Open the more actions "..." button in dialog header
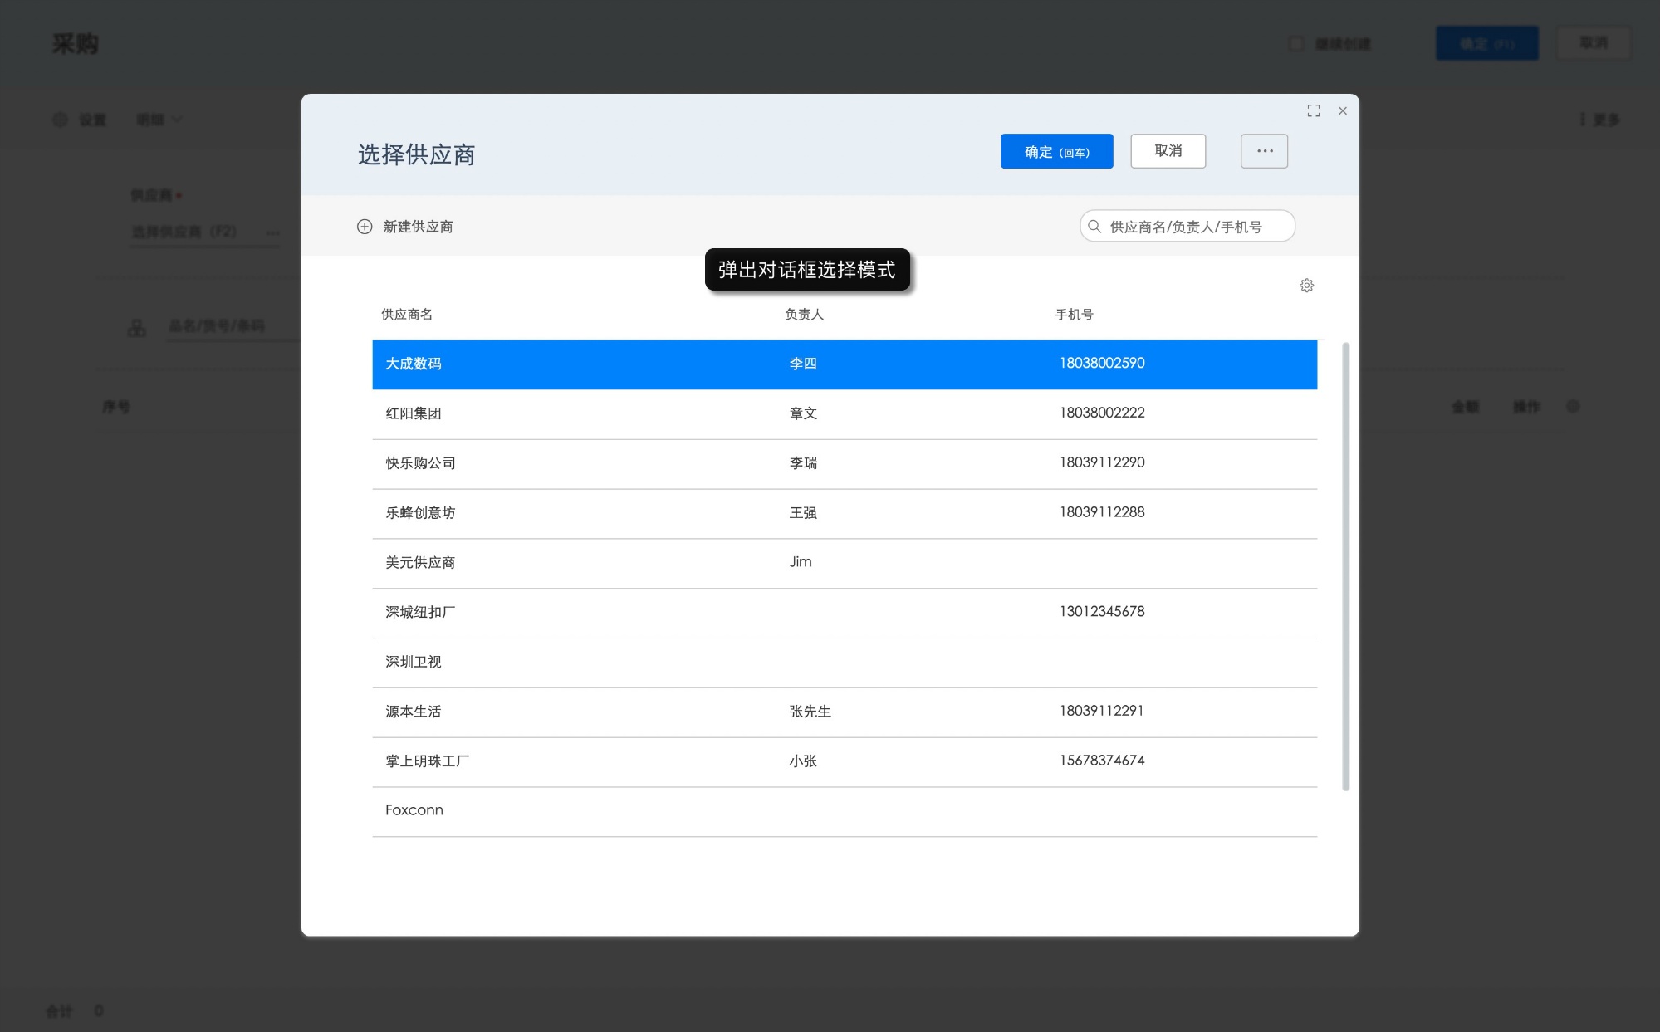 click(1264, 150)
